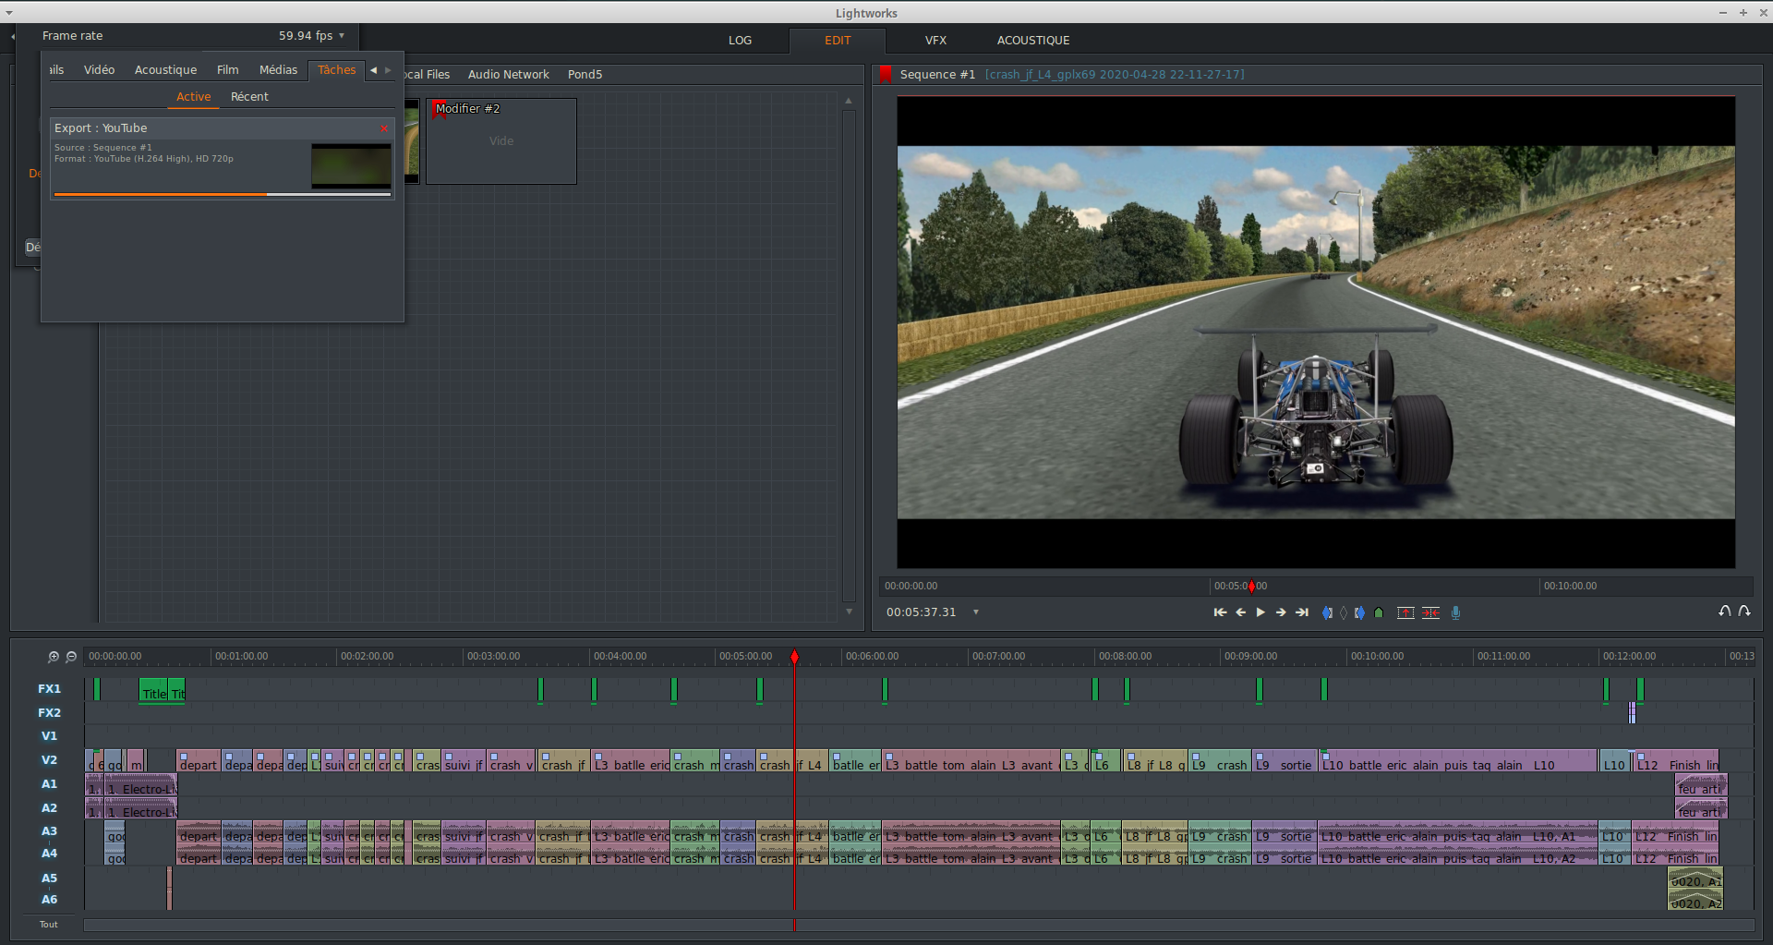
Task: Click the red delete (close gap) icon
Action: tap(1430, 612)
